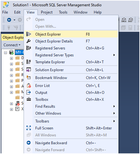Click the Object Explorer icon in View menu
Image resolution: width=140 pixels, height=154 pixels.
click(x=29, y=34)
